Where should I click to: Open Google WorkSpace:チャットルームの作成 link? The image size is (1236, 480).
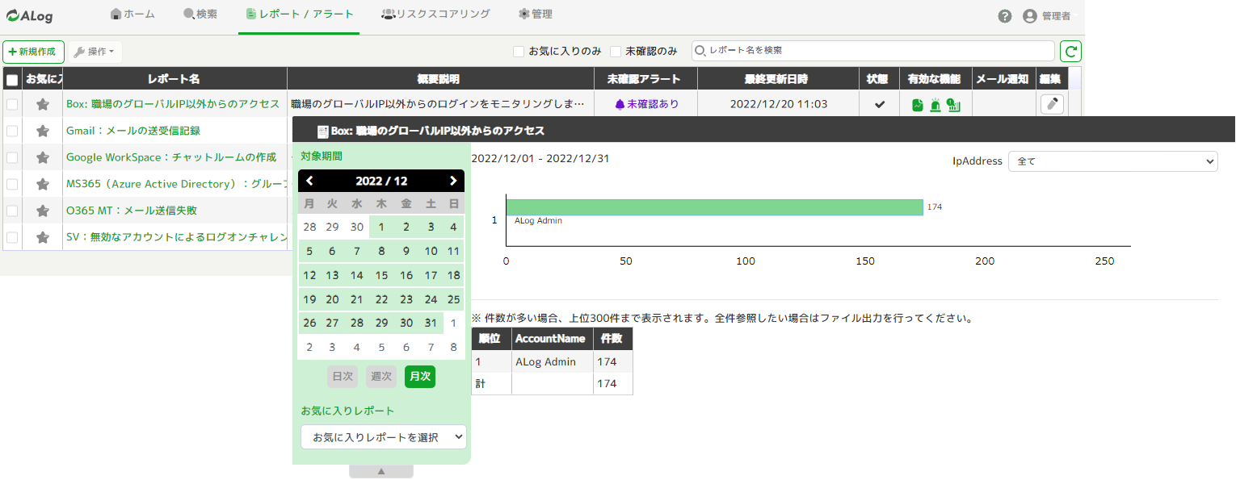click(171, 157)
